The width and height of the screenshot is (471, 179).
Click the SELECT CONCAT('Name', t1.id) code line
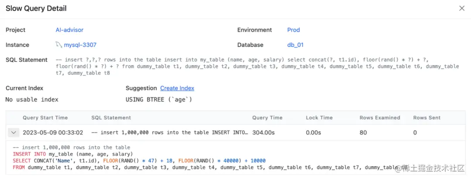(139, 161)
